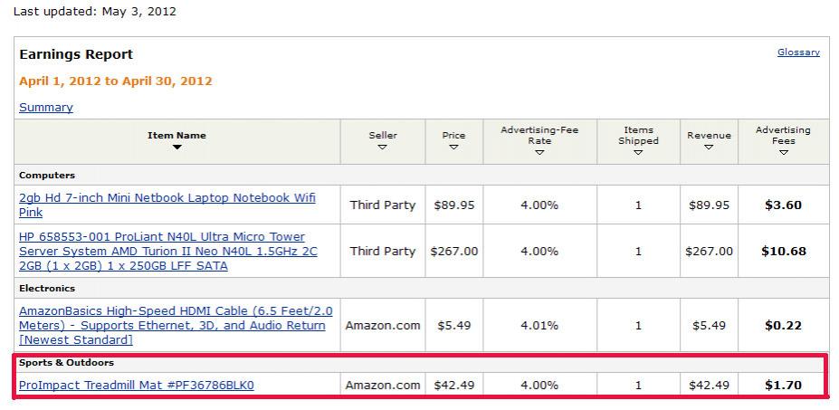839x410 pixels.
Task: Open AmazonBasics HDMI Cable link
Action: coord(176,326)
